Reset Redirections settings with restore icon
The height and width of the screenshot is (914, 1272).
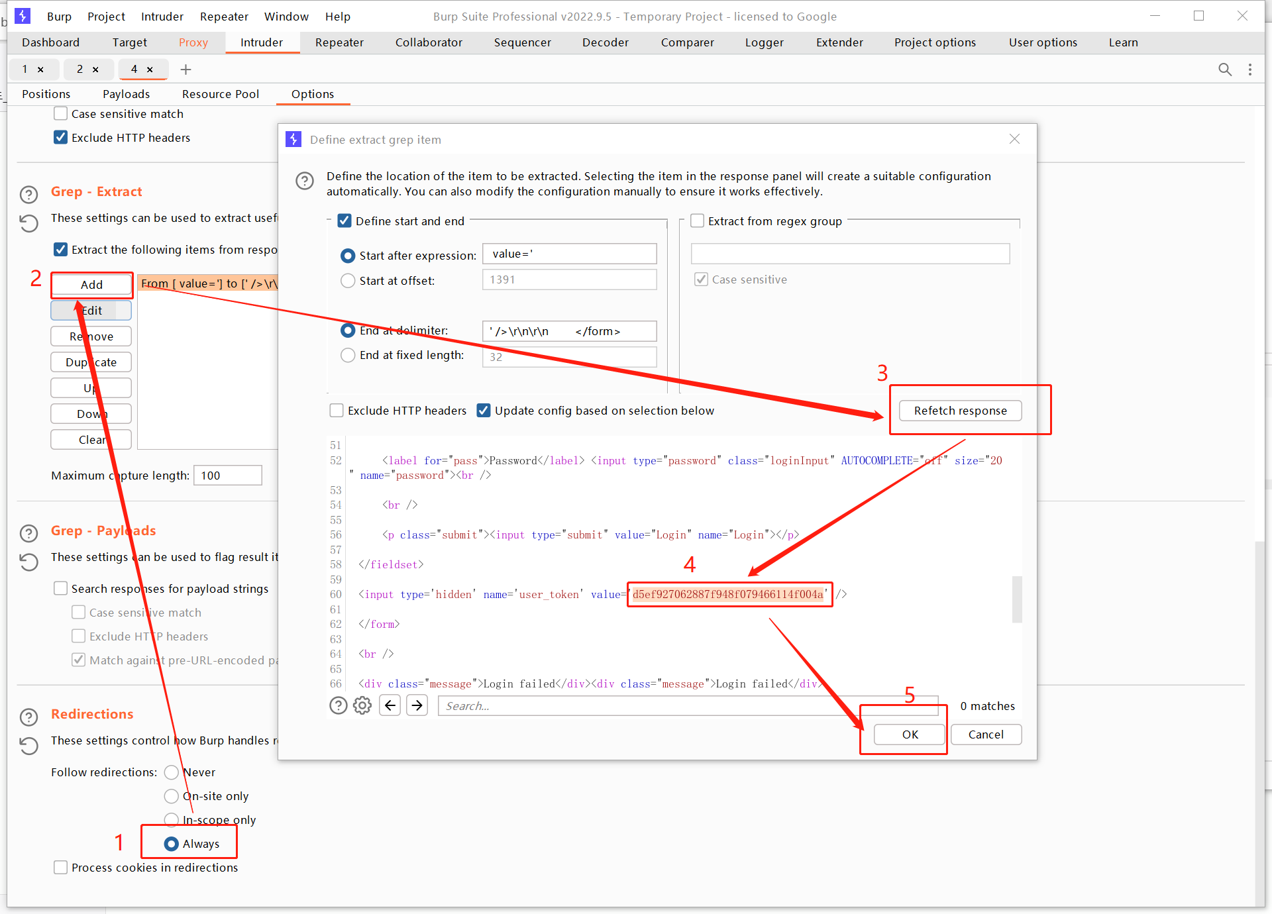pos(28,746)
